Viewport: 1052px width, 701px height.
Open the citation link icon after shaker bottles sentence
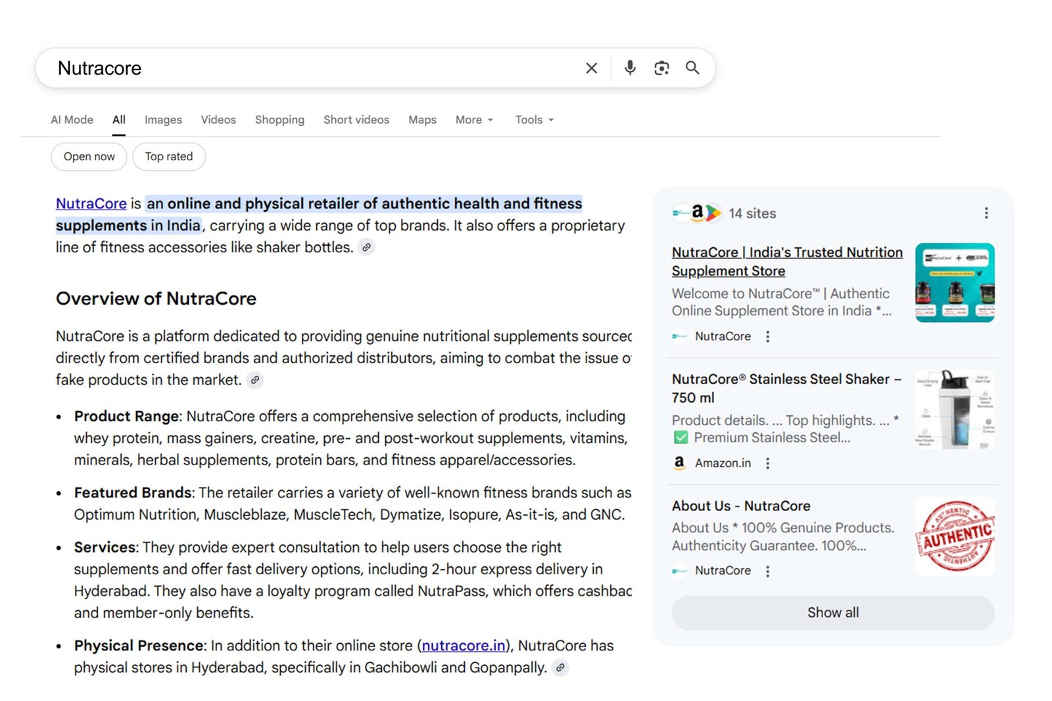point(366,247)
